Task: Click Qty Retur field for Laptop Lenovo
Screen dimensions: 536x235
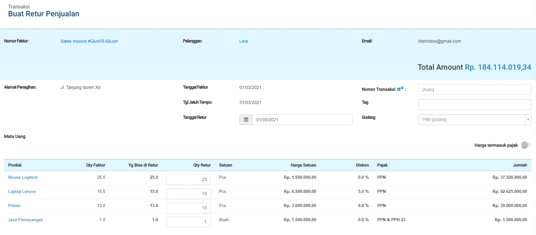Action: [x=189, y=194]
